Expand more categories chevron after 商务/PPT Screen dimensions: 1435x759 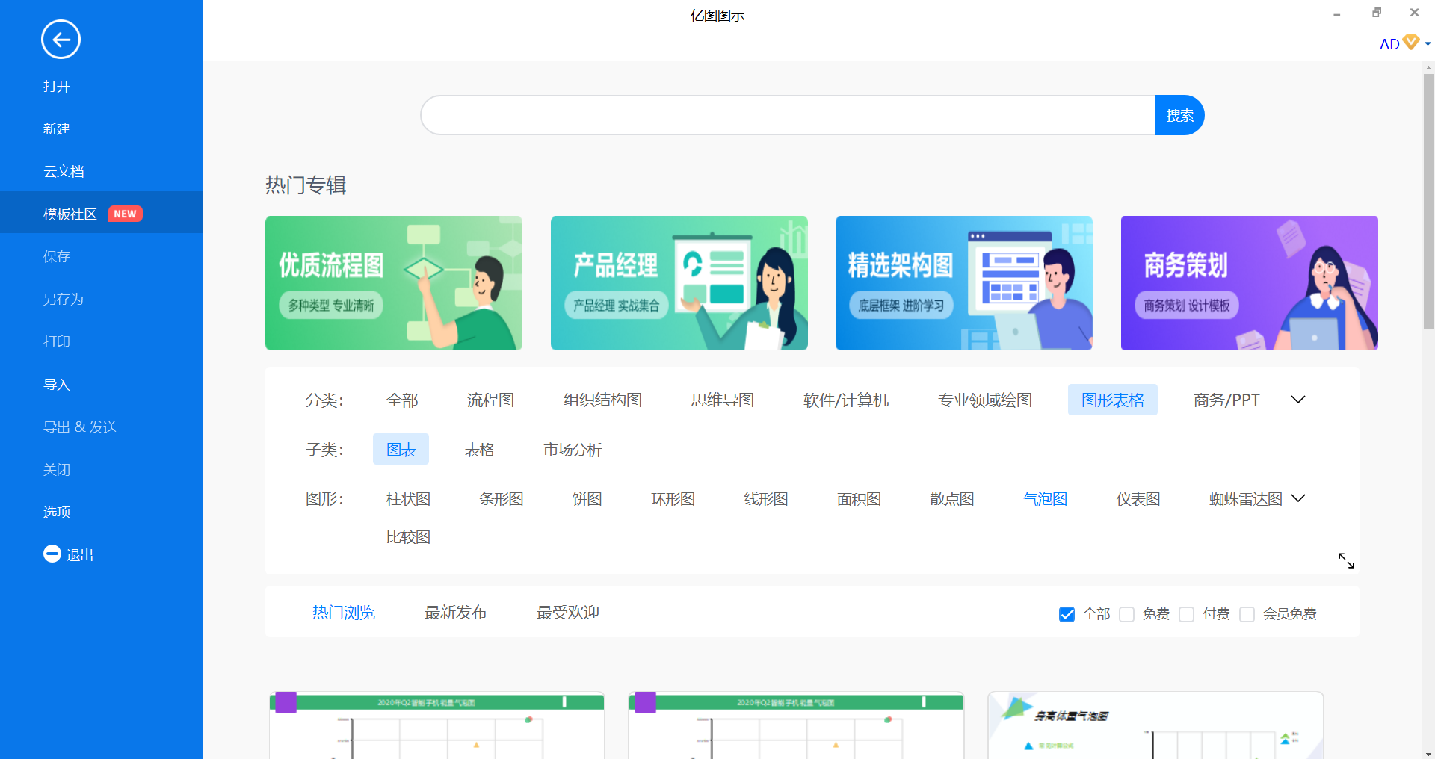click(x=1298, y=400)
